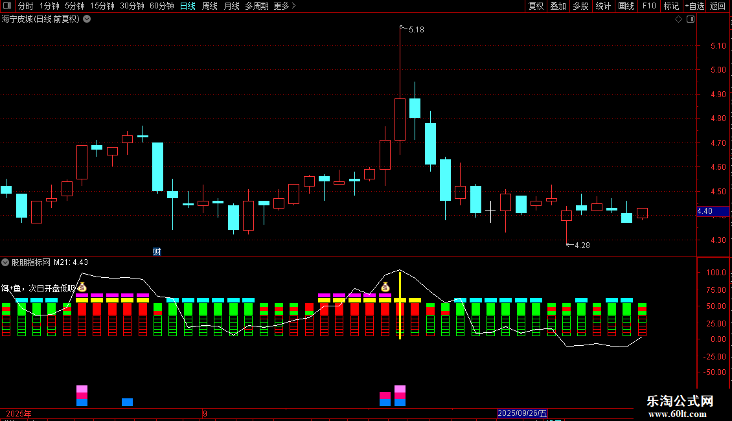Select the 30分钟 period

click(x=132, y=6)
